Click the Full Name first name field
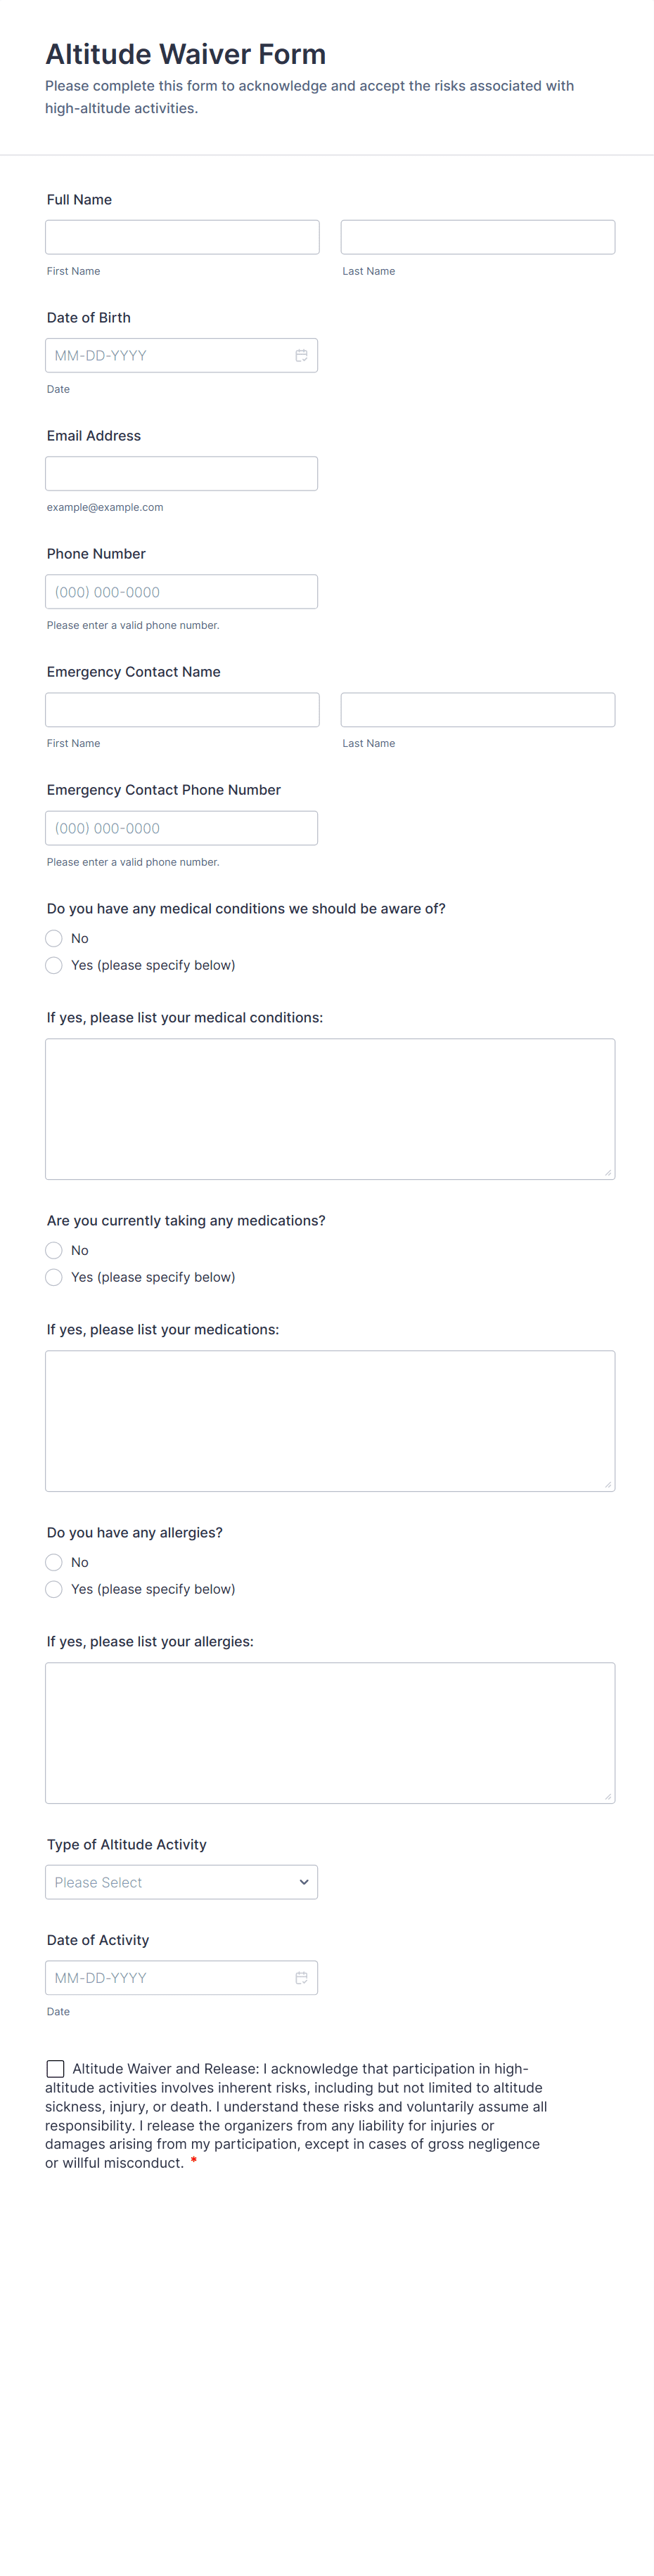This screenshot has width=654, height=2576. (182, 237)
